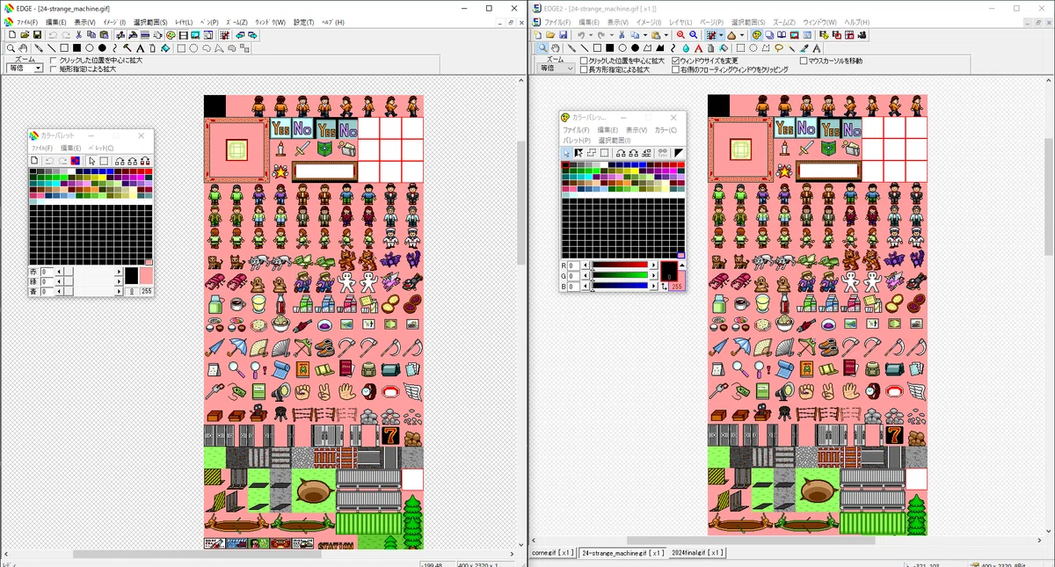
Task: Click the movie camera icon in EDGE2 toolbar
Action: pos(862,35)
